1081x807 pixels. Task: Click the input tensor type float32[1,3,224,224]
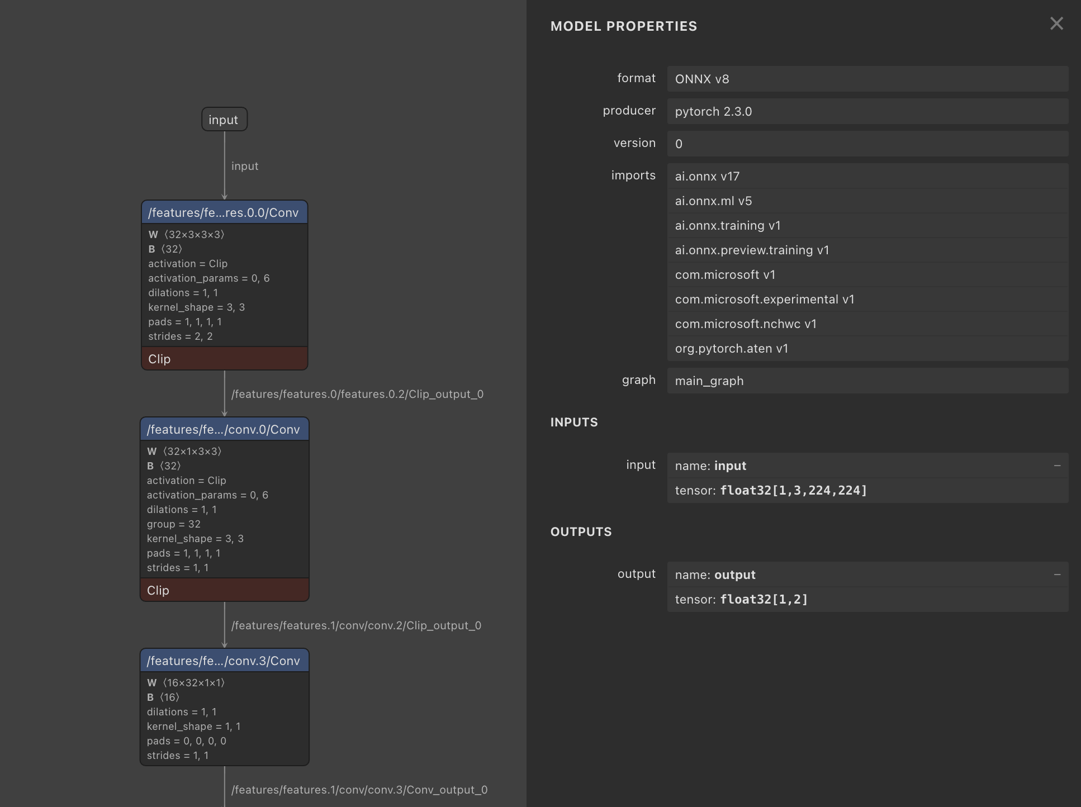pyautogui.click(x=794, y=490)
